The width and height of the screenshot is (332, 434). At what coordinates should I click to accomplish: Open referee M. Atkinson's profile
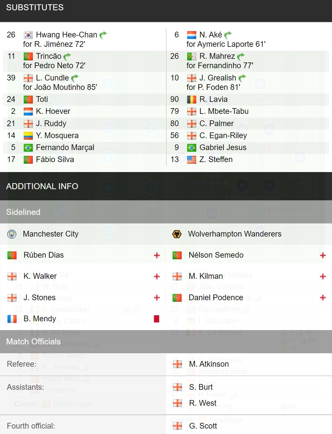click(x=209, y=364)
